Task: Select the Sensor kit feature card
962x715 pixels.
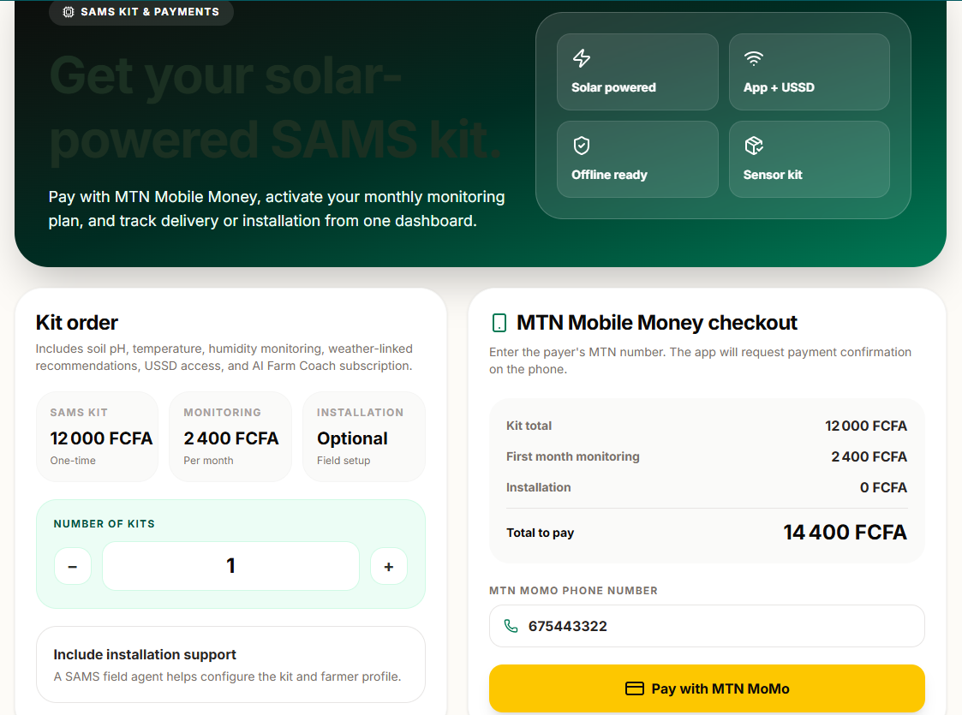Action: point(810,159)
